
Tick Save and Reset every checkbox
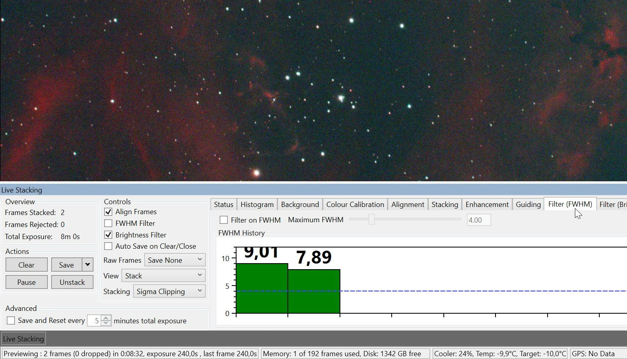coord(11,320)
